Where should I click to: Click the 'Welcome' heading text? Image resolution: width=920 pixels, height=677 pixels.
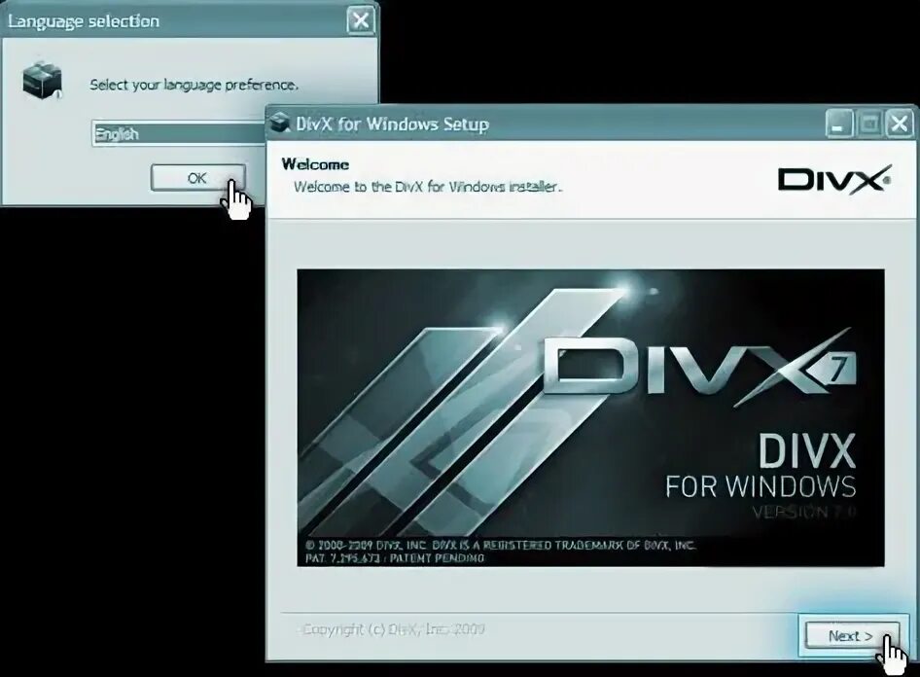tap(315, 164)
